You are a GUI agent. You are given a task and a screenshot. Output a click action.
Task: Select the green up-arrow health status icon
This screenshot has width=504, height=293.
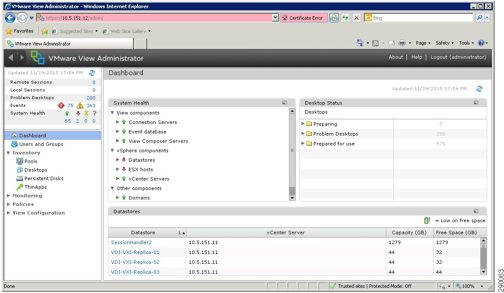click(x=67, y=113)
